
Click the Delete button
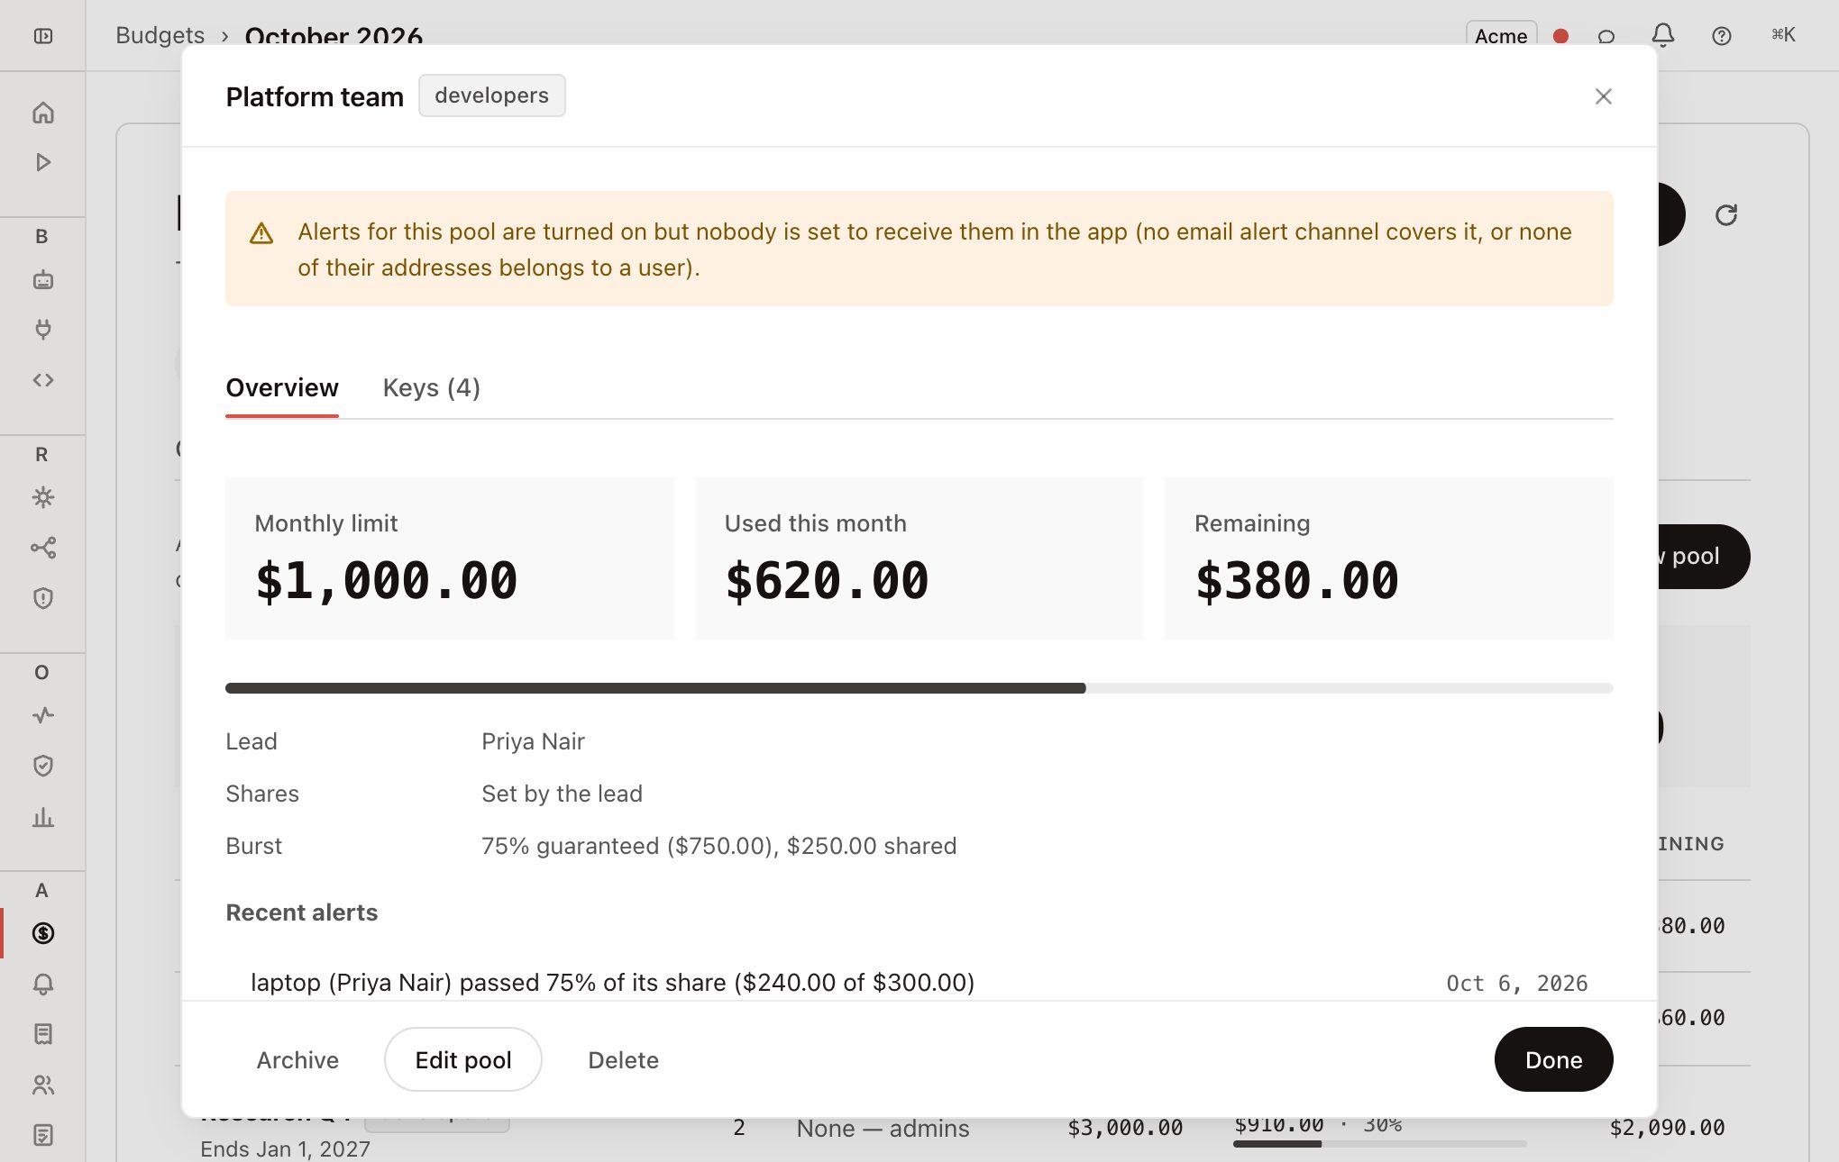tap(623, 1060)
